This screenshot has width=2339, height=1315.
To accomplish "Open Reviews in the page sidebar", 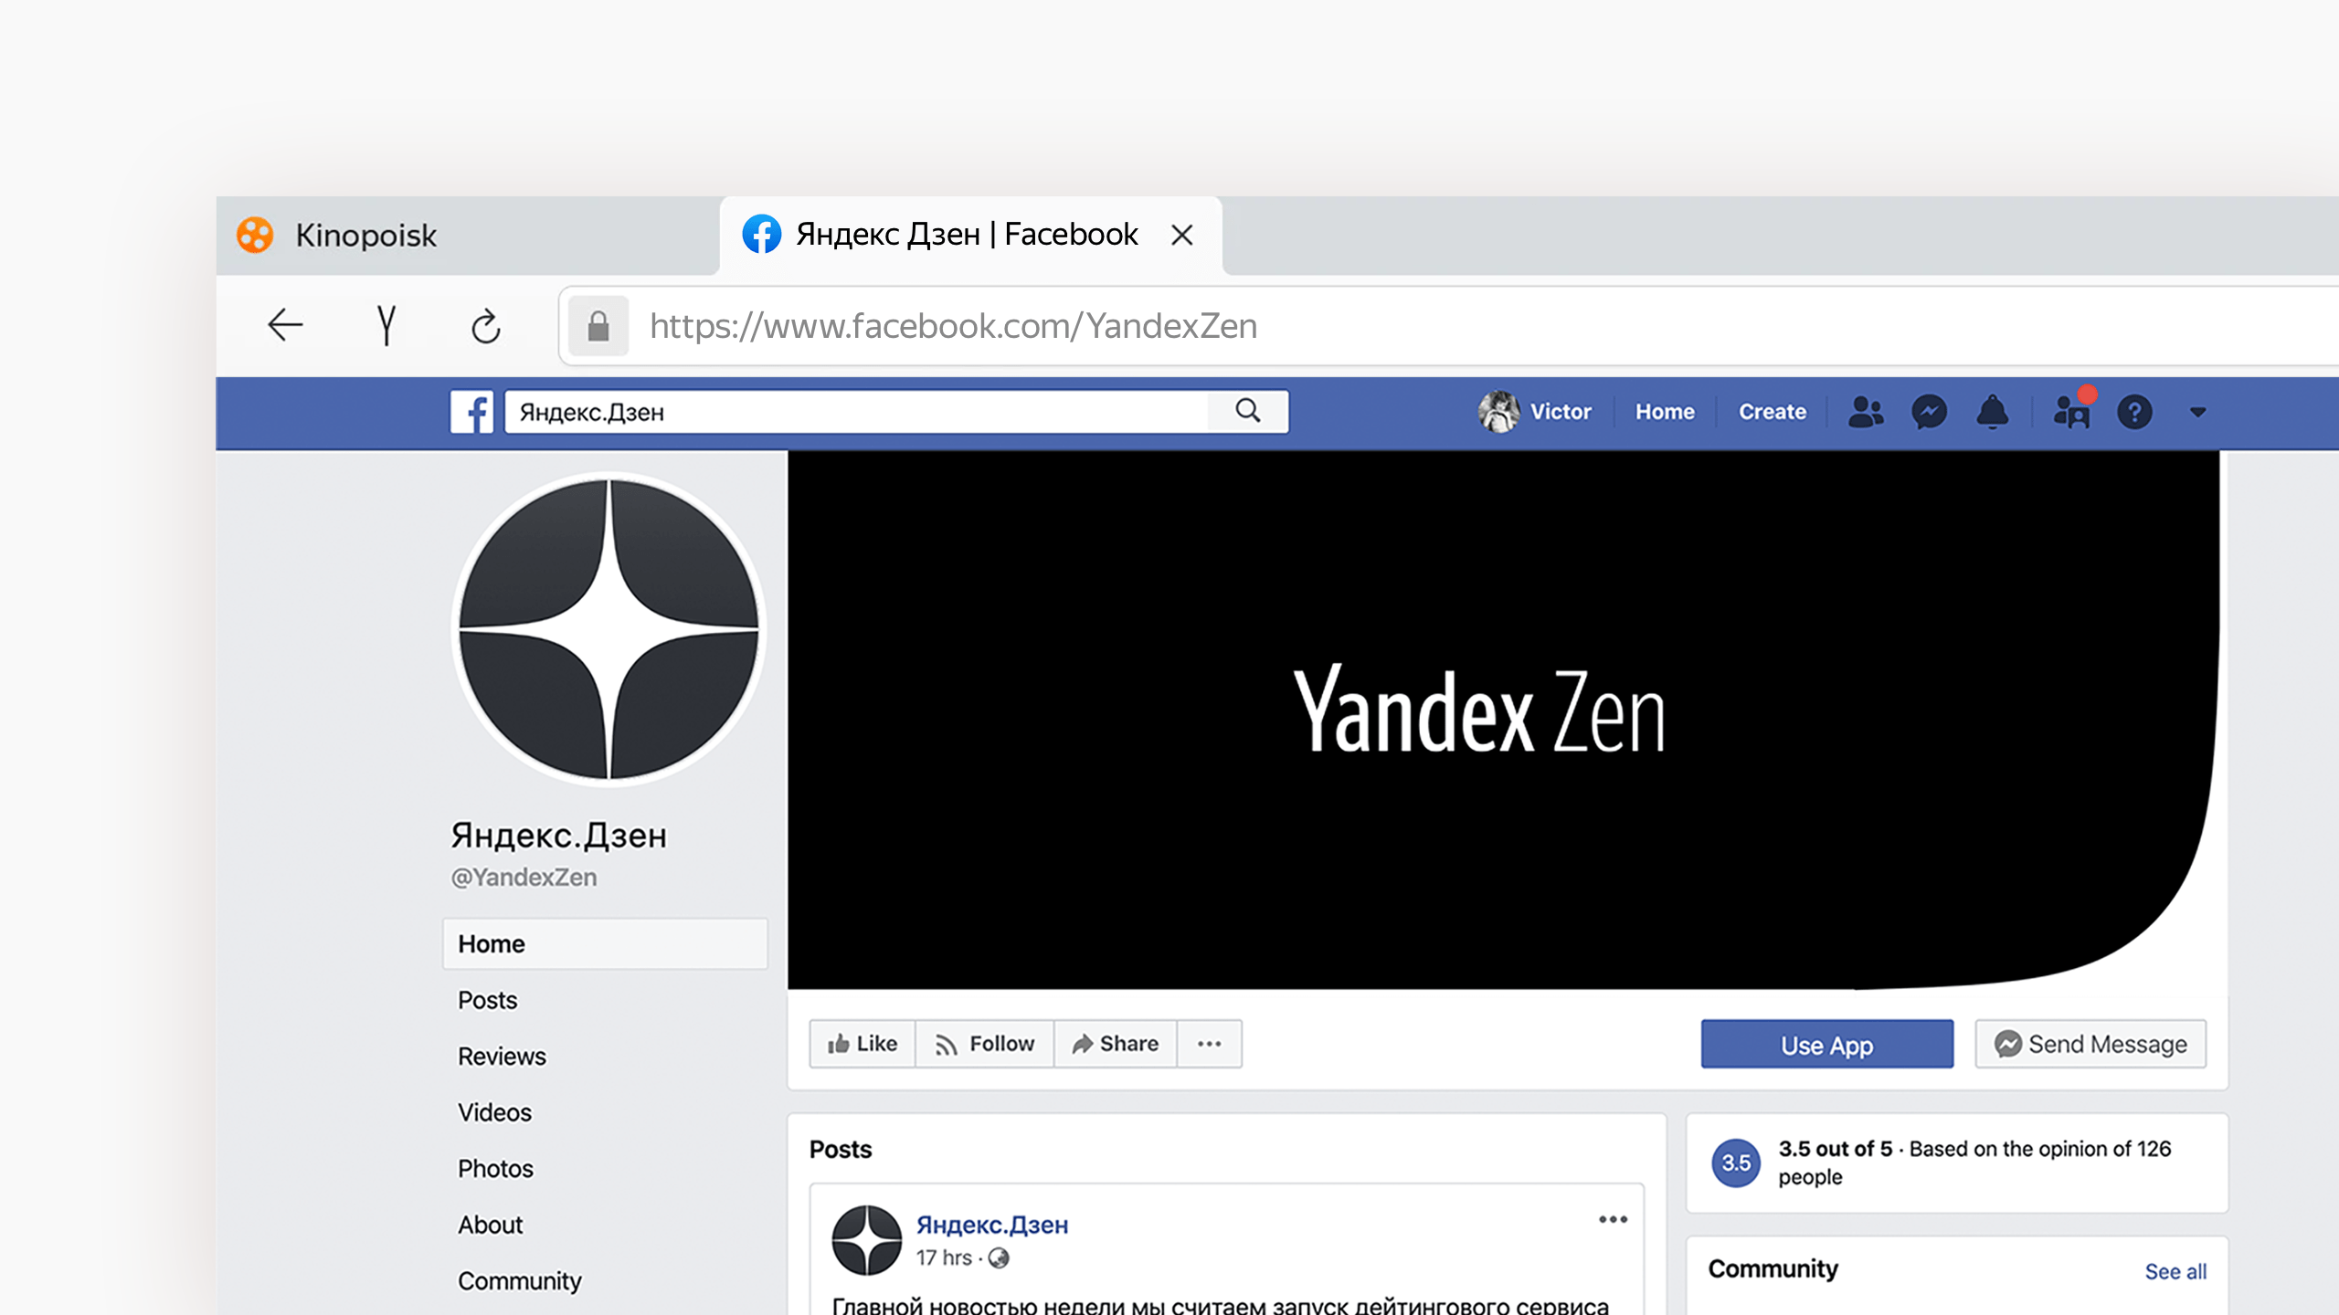I will coord(502,1057).
